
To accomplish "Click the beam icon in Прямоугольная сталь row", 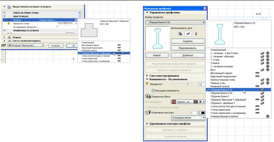I will pos(262,80).
